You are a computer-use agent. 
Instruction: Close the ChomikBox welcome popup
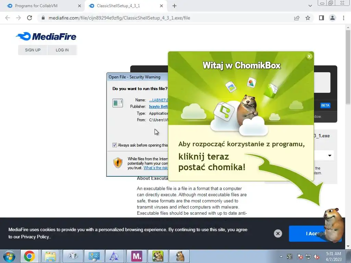[309, 57]
